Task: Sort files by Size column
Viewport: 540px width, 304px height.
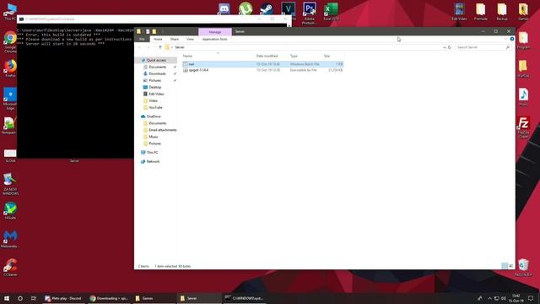Action: click(327, 56)
